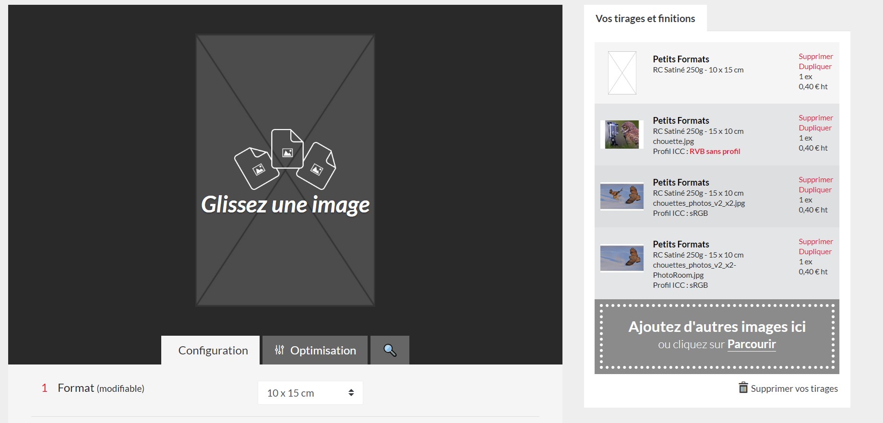Duplicate the PhotoRoom.jpg print
883x423 pixels.
tap(815, 252)
